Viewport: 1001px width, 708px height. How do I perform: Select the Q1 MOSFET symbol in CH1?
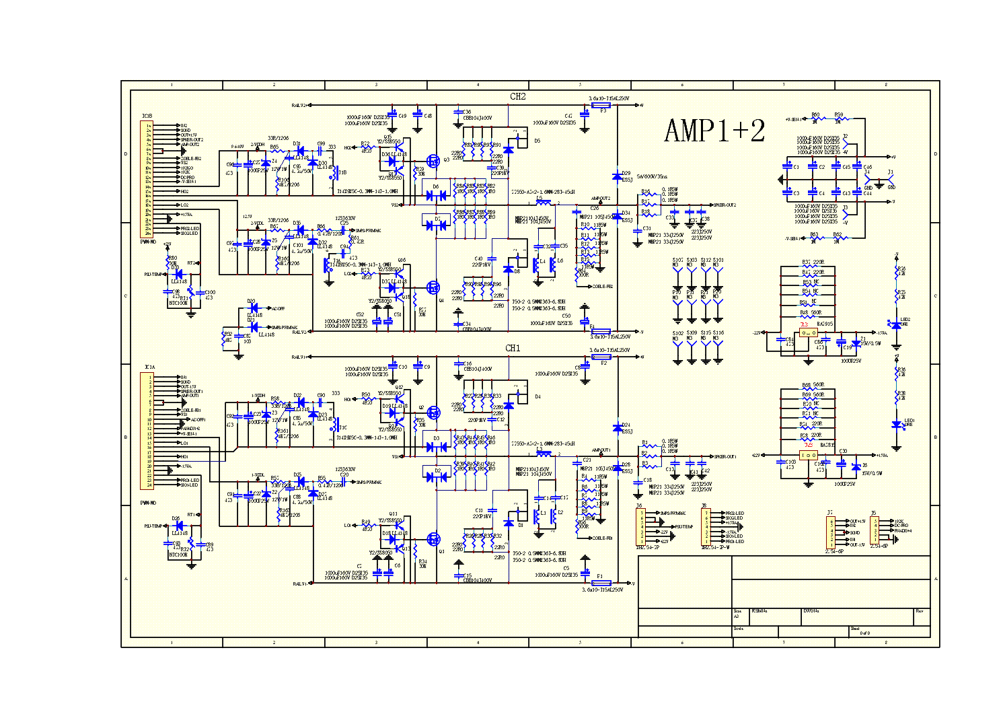pos(433,539)
